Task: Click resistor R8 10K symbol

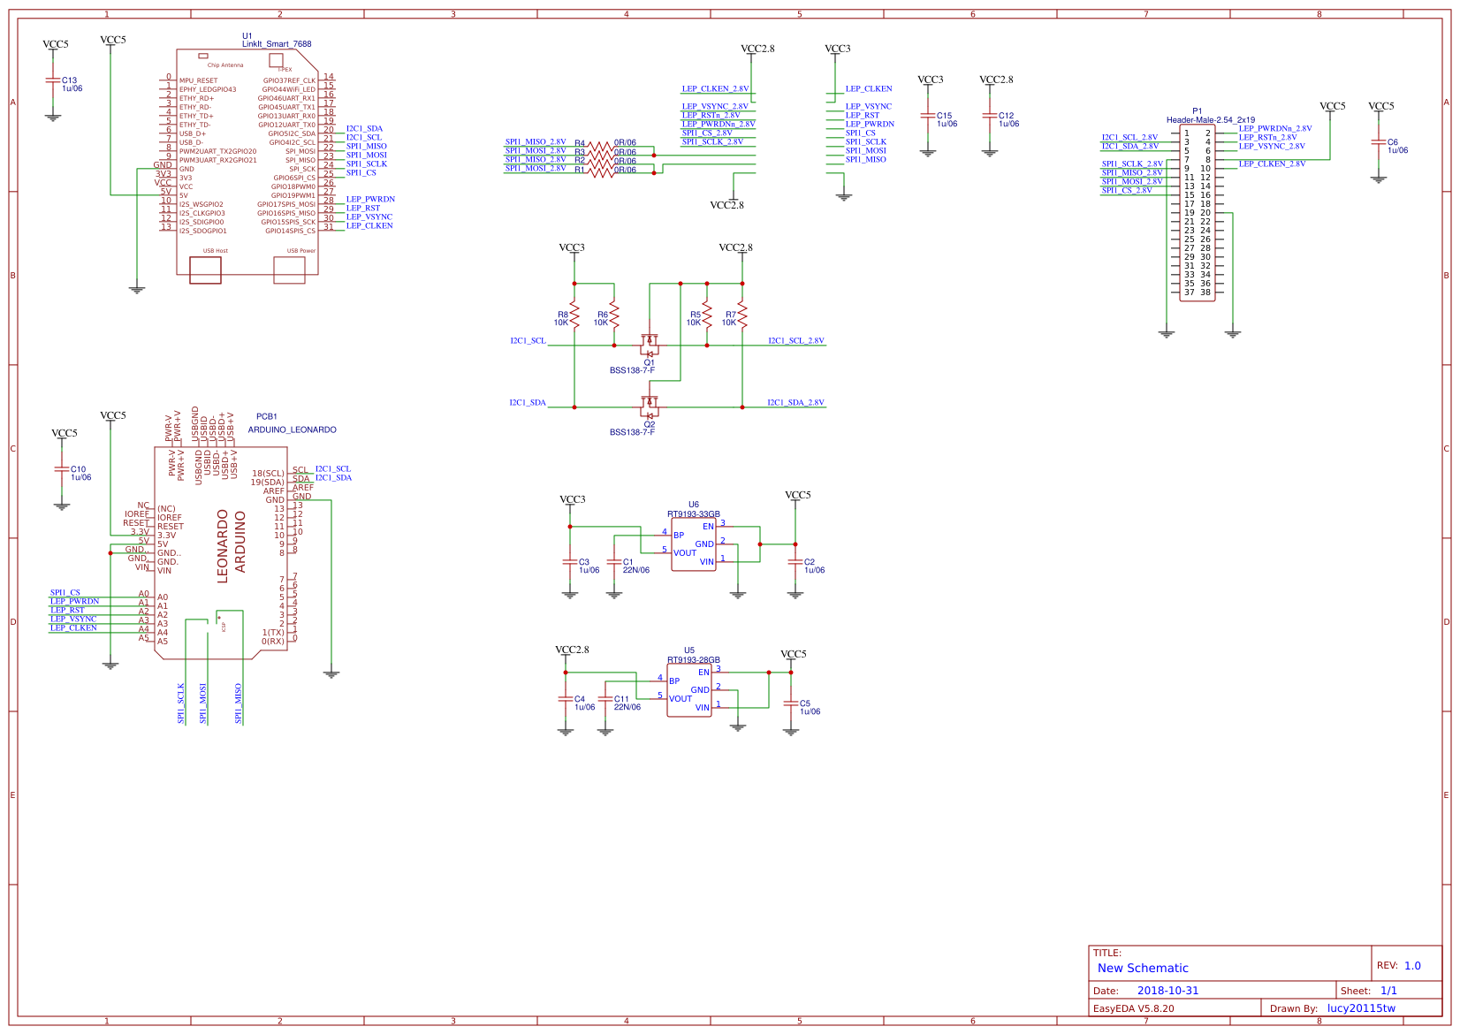Action: tap(575, 316)
